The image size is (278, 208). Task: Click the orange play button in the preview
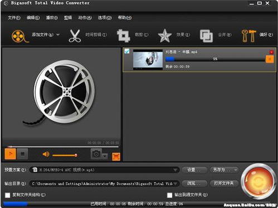(x=10, y=154)
